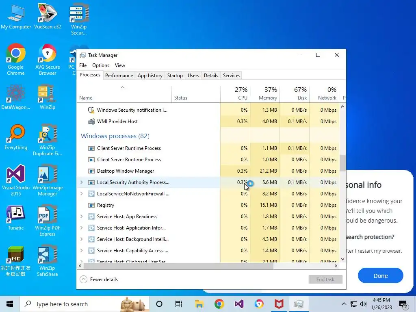This screenshot has height=312, width=416.
Task: Select the WinZip Image Manager icon
Action: (48, 180)
